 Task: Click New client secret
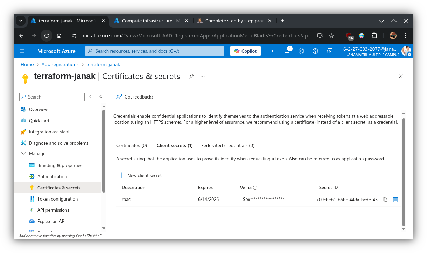click(141, 175)
